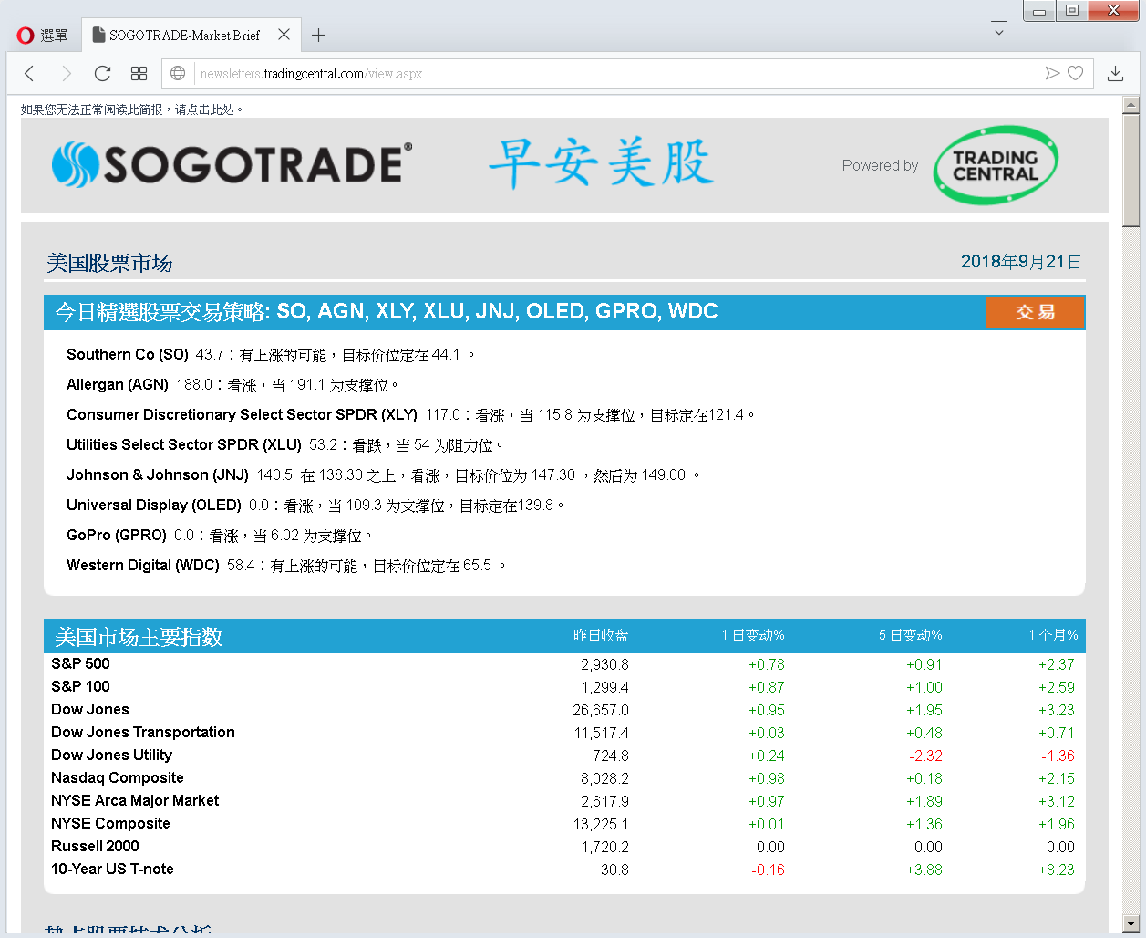
Task: Click the 早安美股 heading
Action: [x=601, y=164]
